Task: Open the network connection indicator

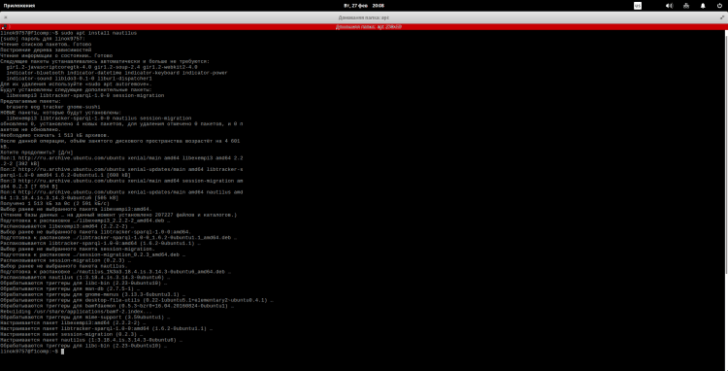Action: 686,6
